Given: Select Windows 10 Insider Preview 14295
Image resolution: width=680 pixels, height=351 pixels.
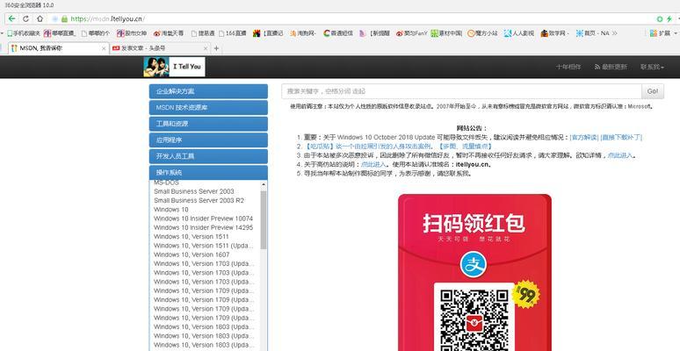Looking at the screenshot, I should [x=204, y=227].
